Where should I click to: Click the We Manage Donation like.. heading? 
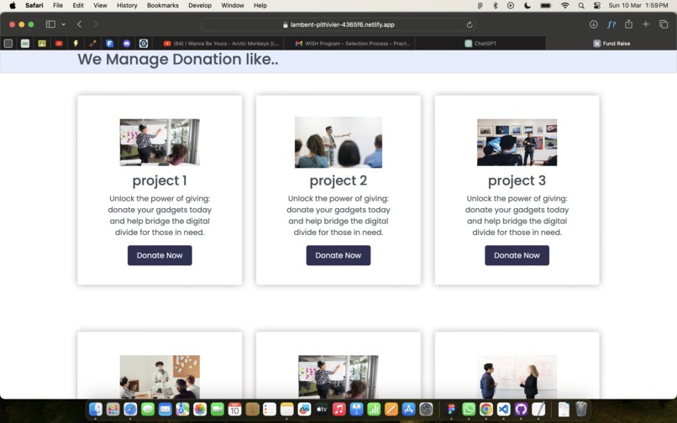point(178,60)
